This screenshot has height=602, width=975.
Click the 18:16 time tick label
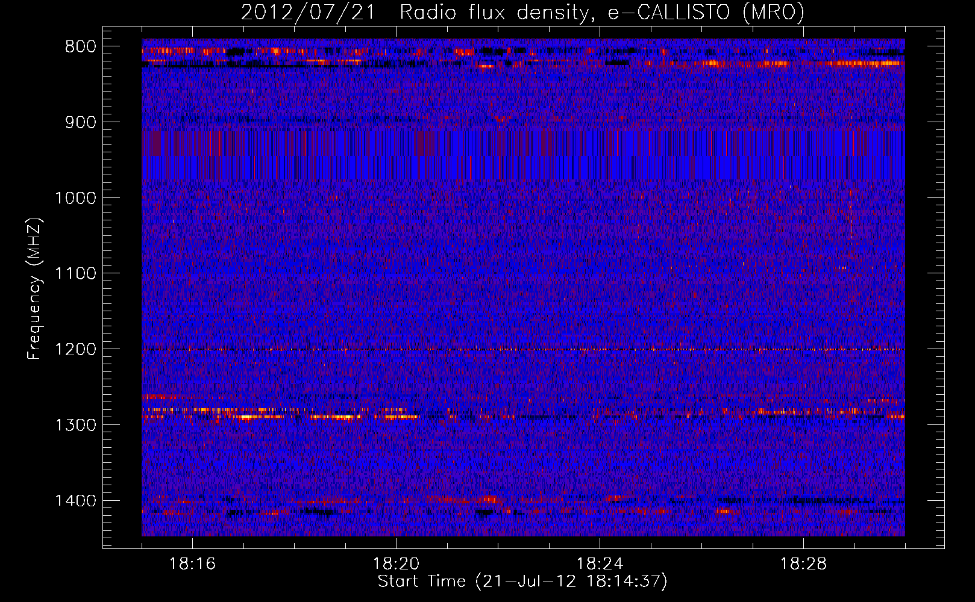[x=193, y=564]
